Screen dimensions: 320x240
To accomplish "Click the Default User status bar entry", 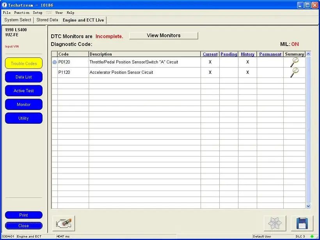I will [x=262, y=236].
